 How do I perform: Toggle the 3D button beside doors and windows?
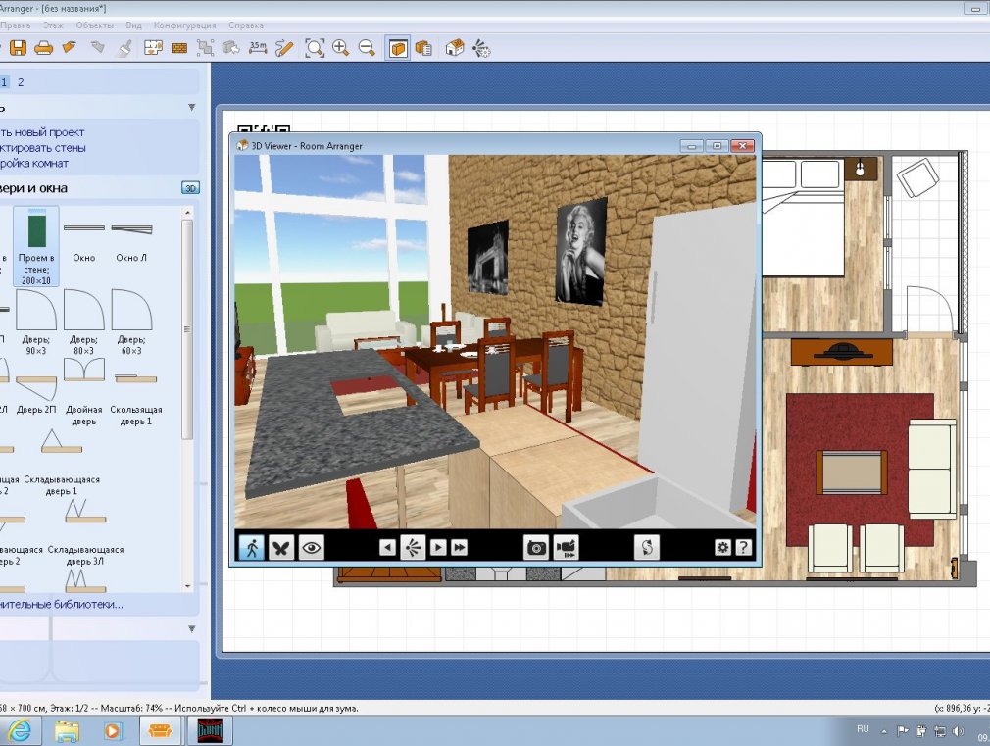coord(191,187)
